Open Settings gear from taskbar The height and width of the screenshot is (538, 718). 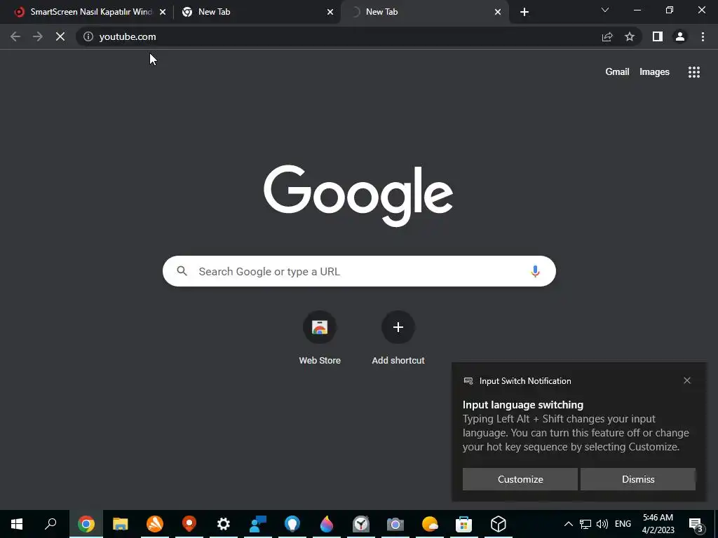coord(224,524)
